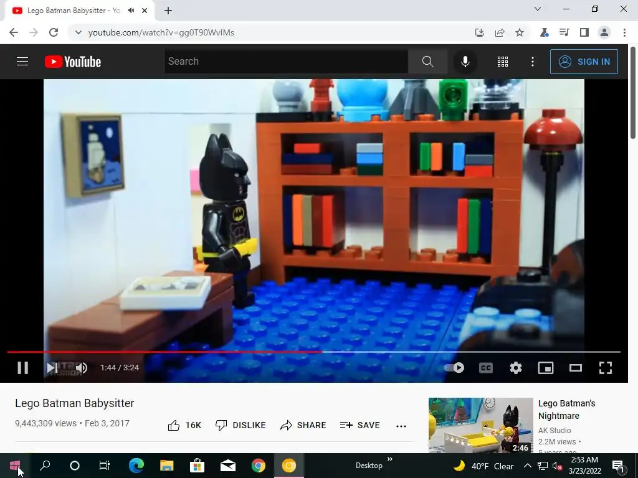Open the YouTube hamburger guide menu

(x=22, y=62)
